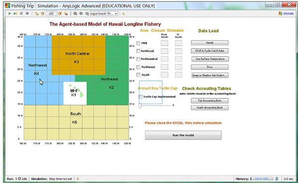
Task: Click the Northcentral From Month field
Action: tap(164, 59)
